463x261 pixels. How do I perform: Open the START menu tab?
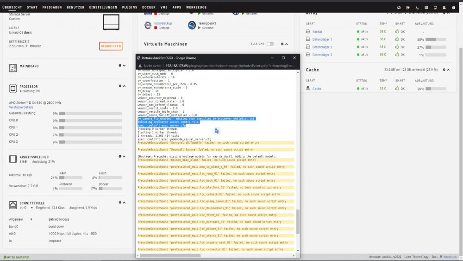click(32, 7)
